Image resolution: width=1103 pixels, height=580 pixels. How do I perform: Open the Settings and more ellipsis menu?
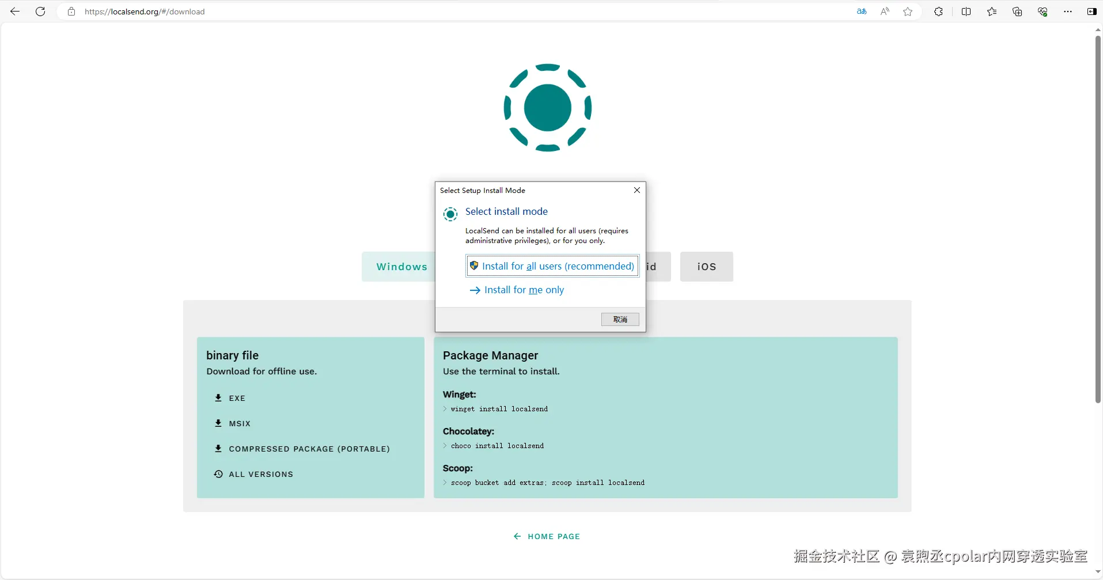pos(1068,12)
